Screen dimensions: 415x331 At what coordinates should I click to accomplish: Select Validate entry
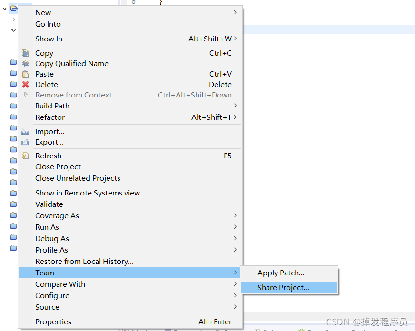click(x=131, y=204)
